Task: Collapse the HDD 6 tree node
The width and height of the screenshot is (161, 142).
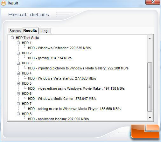Action: (18, 94)
